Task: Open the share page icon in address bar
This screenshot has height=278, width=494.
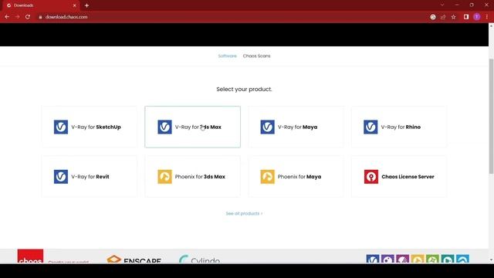Action: 443,17
